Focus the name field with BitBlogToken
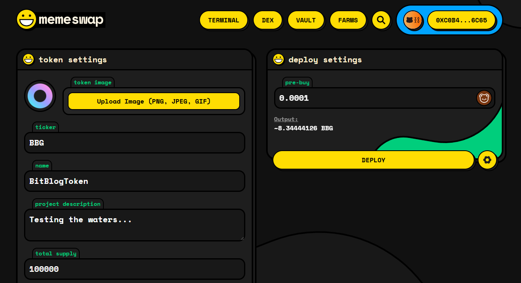 [x=134, y=181]
